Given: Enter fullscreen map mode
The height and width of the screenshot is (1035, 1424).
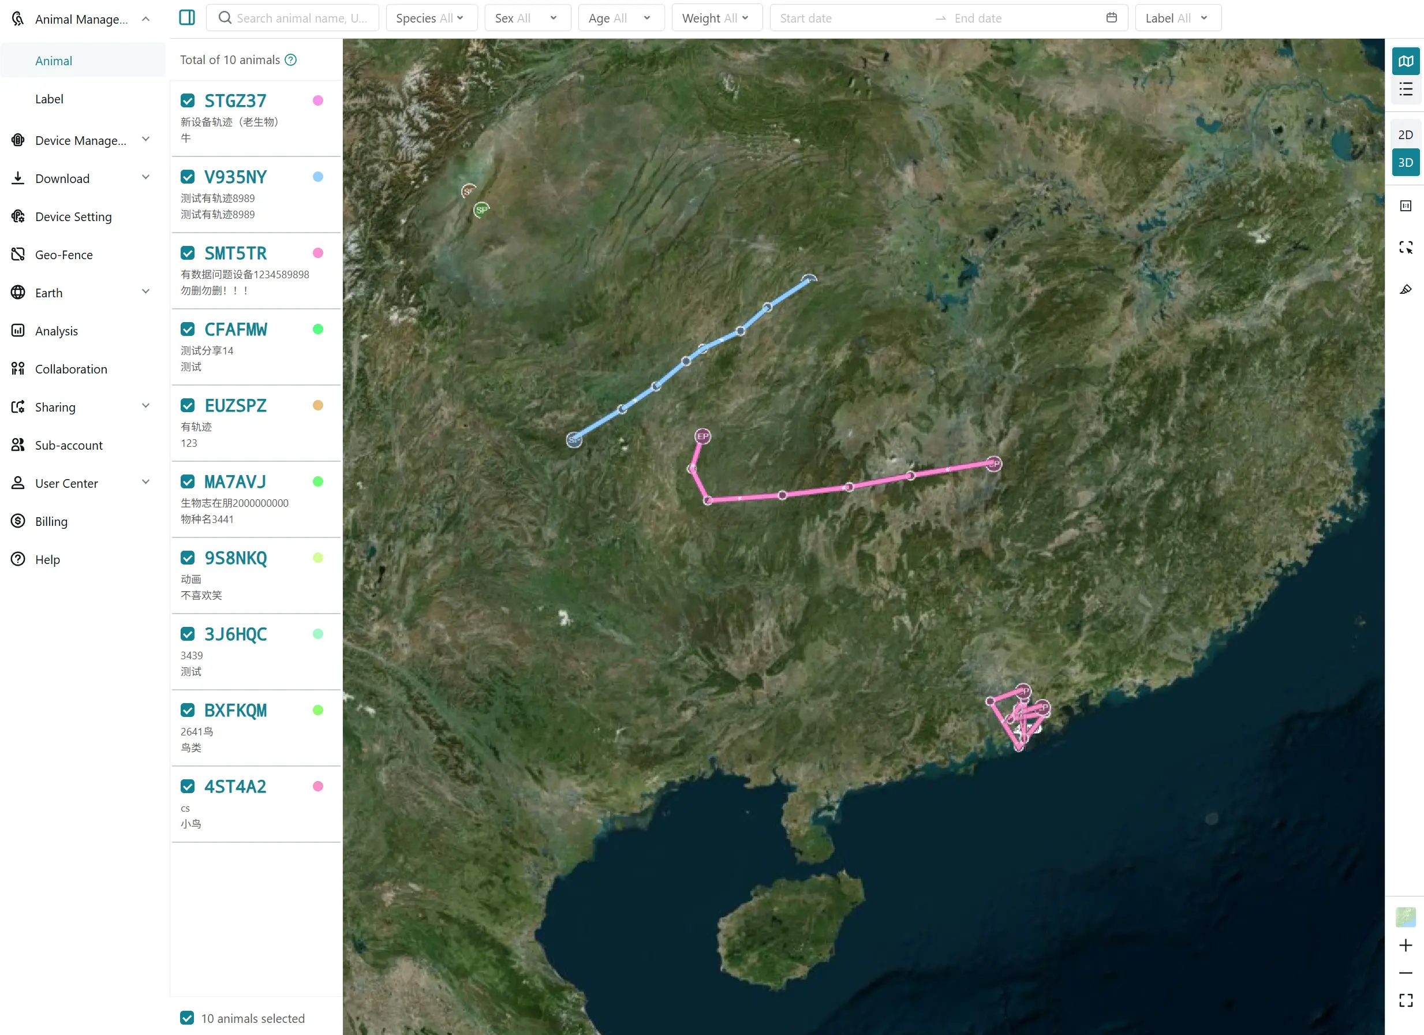Looking at the screenshot, I should 1405,1000.
